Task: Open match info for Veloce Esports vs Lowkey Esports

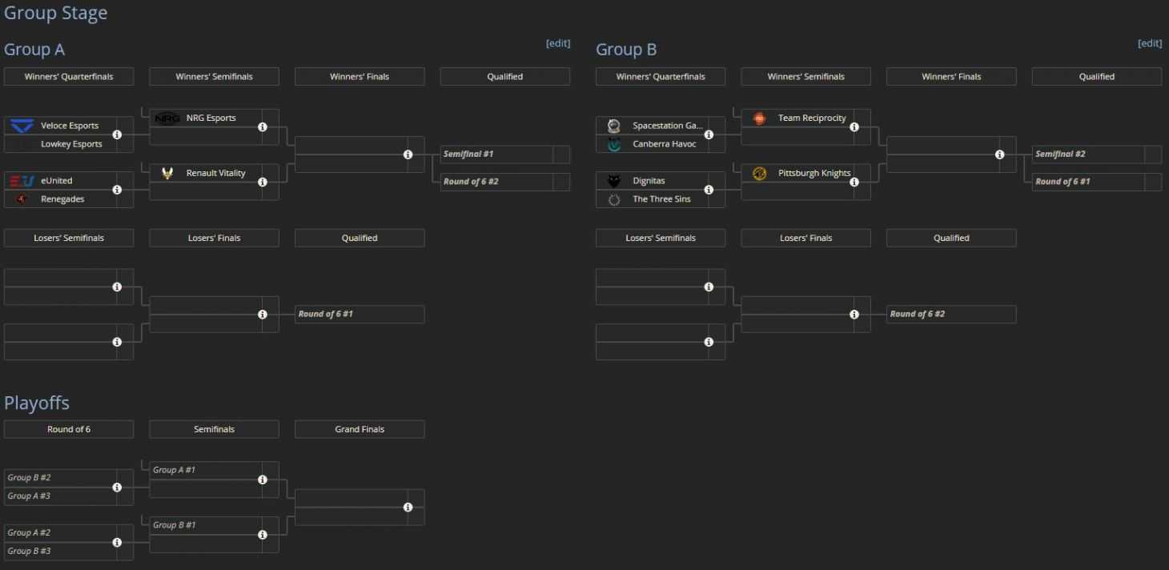Action: coord(117,134)
